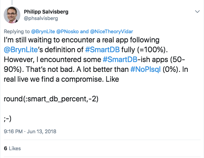This screenshot has height=158, width=204.
Task: Click the tweet's first sentence text
Action: (x=86, y=45)
